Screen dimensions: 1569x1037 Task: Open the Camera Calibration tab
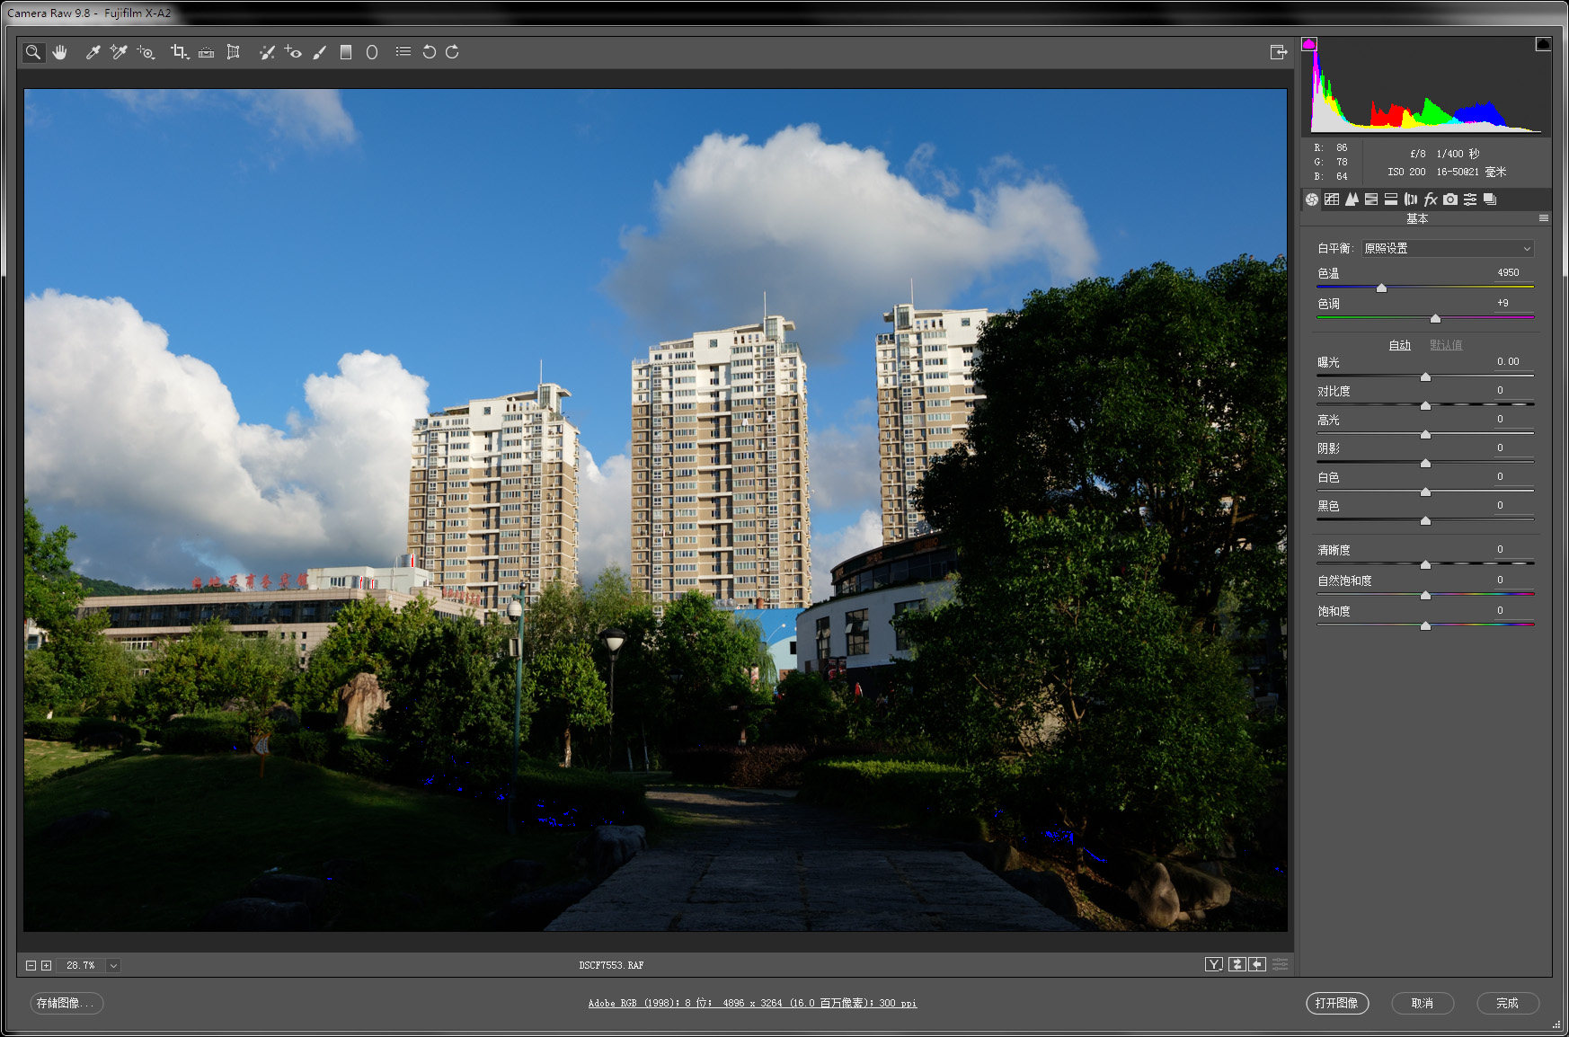click(x=1450, y=199)
